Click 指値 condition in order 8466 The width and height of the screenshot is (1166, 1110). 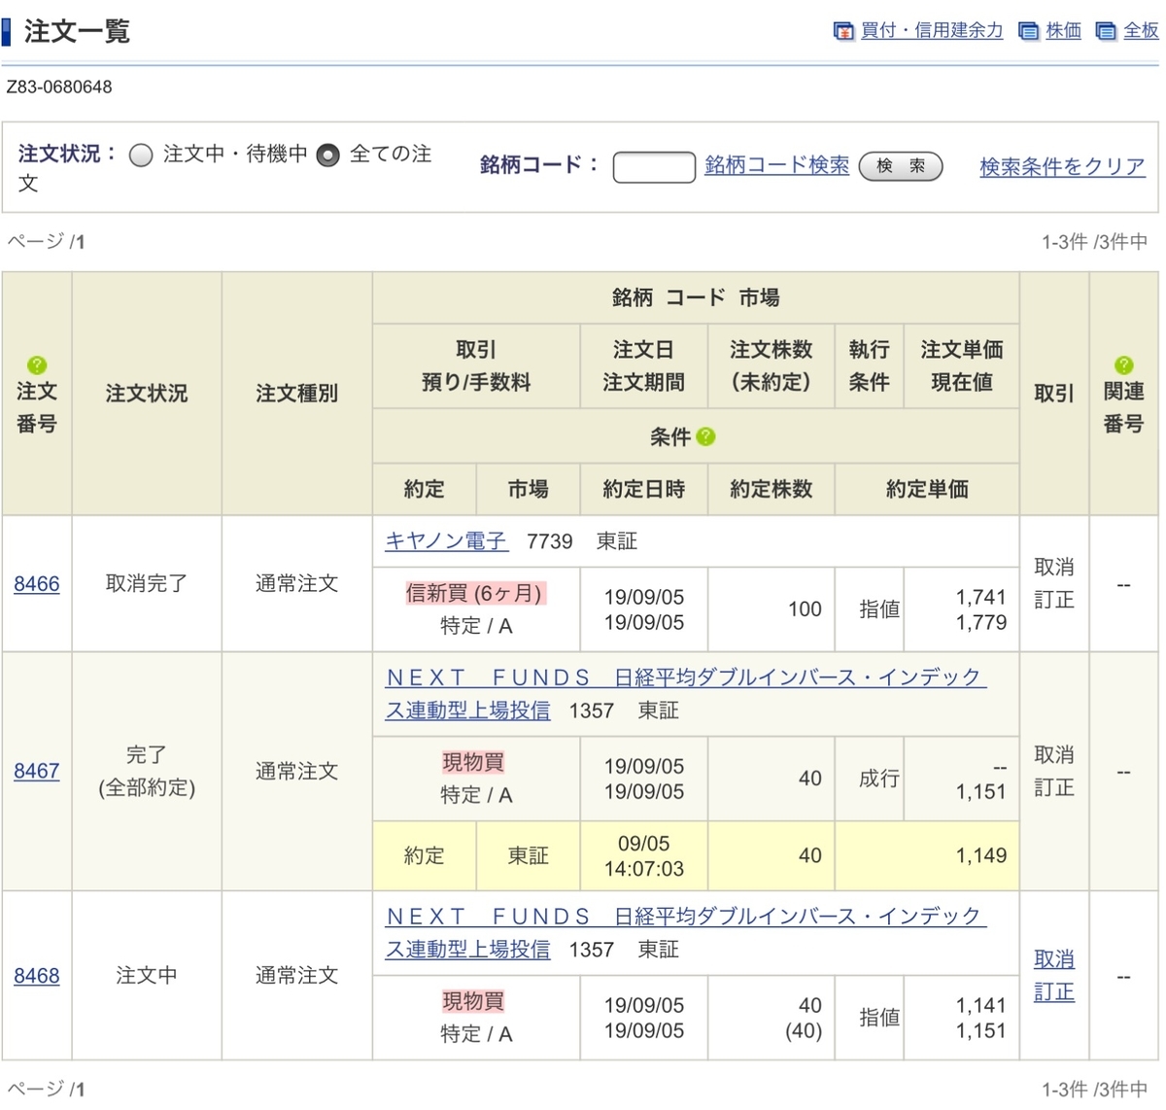pos(879,609)
